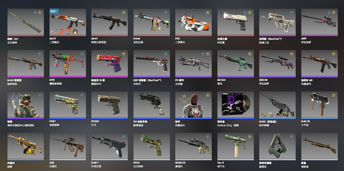Screen dimensions: 344x171
Task: Open the MP9 爆裂食物链 skin
Action: [68, 64]
